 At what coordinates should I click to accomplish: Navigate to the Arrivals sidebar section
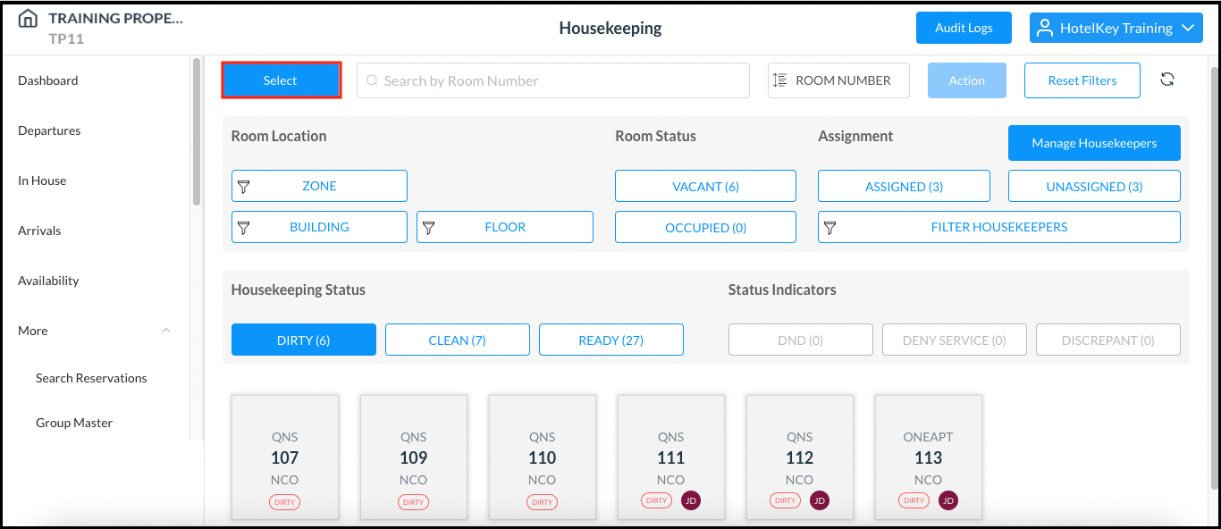click(x=39, y=230)
